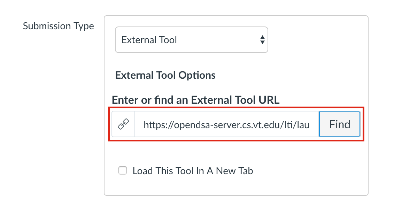
Task: Click the 'External Tool' text in select box
Action: pyautogui.click(x=149, y=40)
